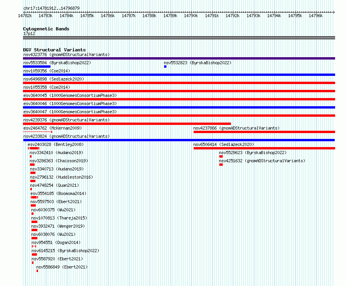Viewport: 346px width, 286px height.
Task: Click the nsv4323776 gnomAD variant label
Action: tap(66, 54)
